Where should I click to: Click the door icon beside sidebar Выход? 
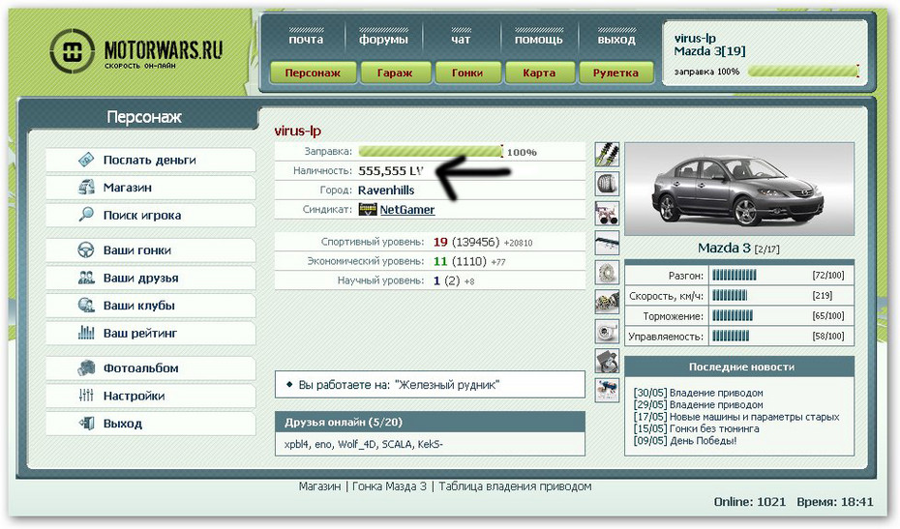click(86, 424)
